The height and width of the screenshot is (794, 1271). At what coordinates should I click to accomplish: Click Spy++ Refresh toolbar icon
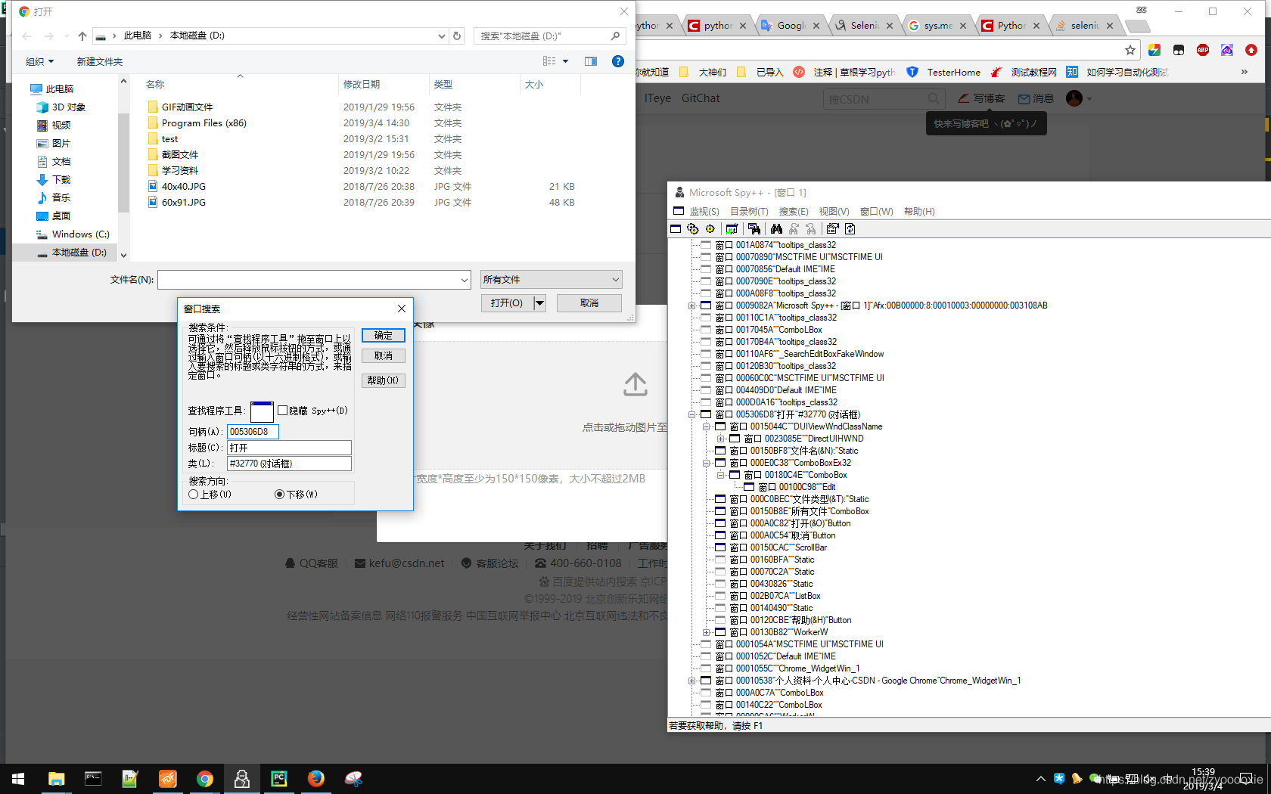click(x=850, y=228)
